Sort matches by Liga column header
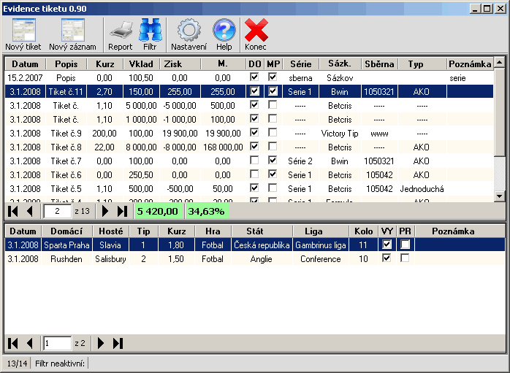 313,231
